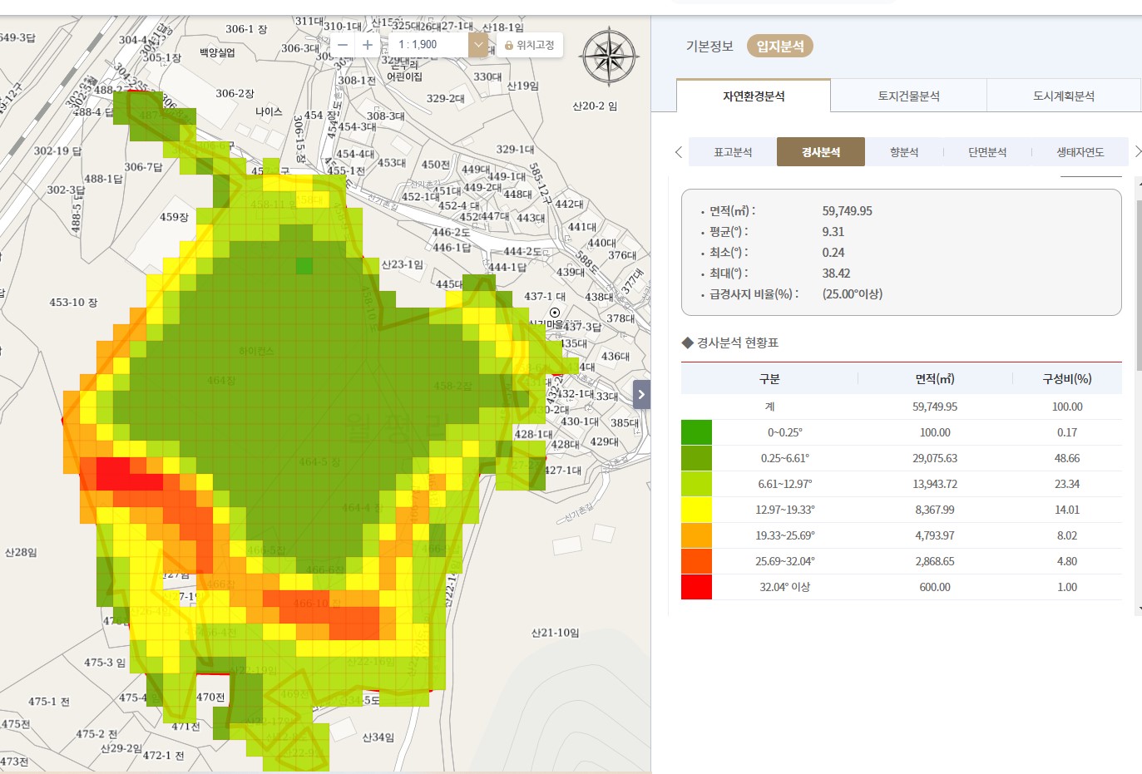1142x774 pixels.
Task: Click the 0.25~6.61° olive green swatch
Action: (696, 458)
